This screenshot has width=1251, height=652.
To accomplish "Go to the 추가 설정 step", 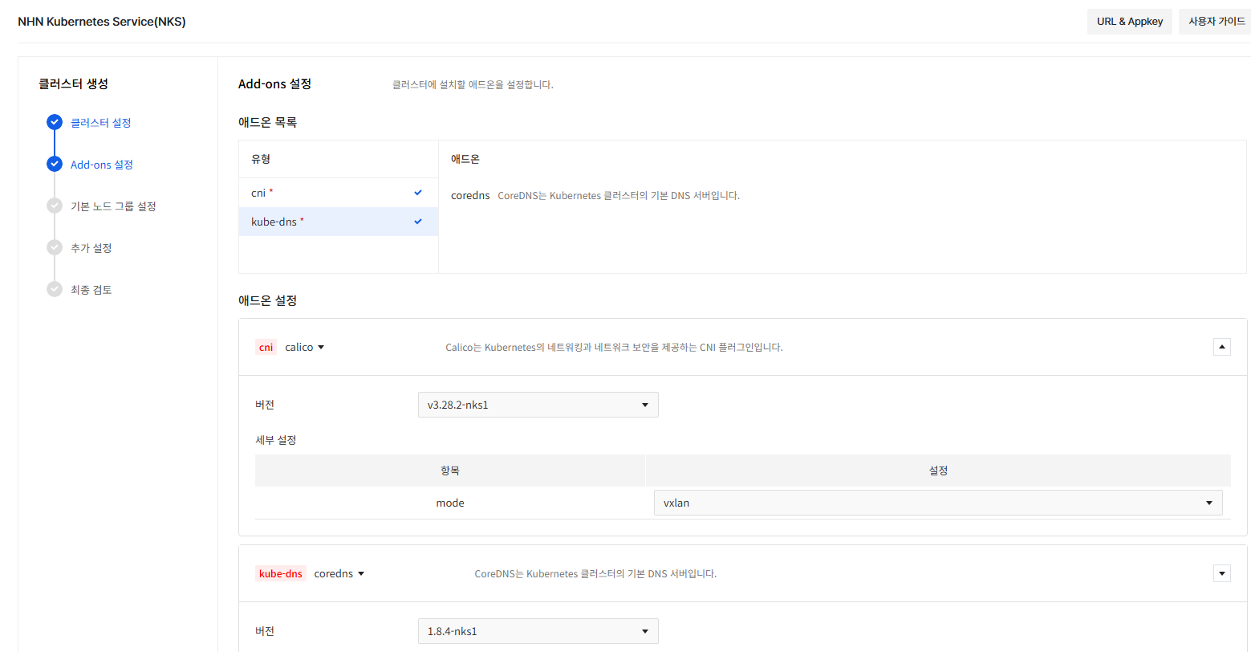I will tap(91, 248).
